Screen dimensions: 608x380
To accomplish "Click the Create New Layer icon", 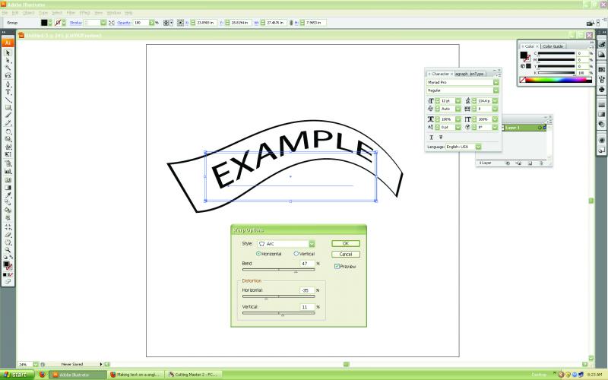I will point(530,163).
